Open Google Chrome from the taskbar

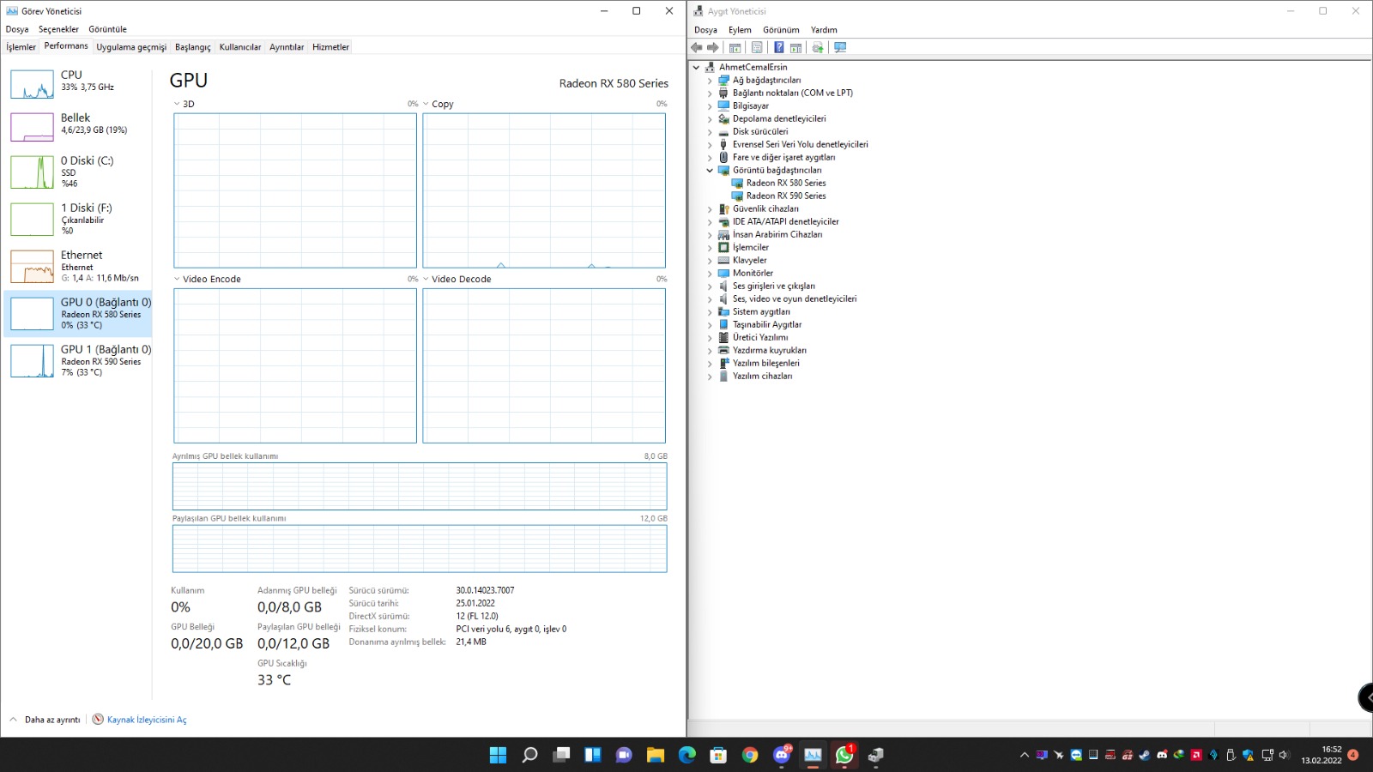click(x=750, y=755)
